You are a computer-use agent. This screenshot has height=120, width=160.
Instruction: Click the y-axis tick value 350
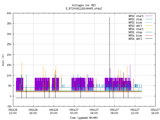tap(9, 23)
